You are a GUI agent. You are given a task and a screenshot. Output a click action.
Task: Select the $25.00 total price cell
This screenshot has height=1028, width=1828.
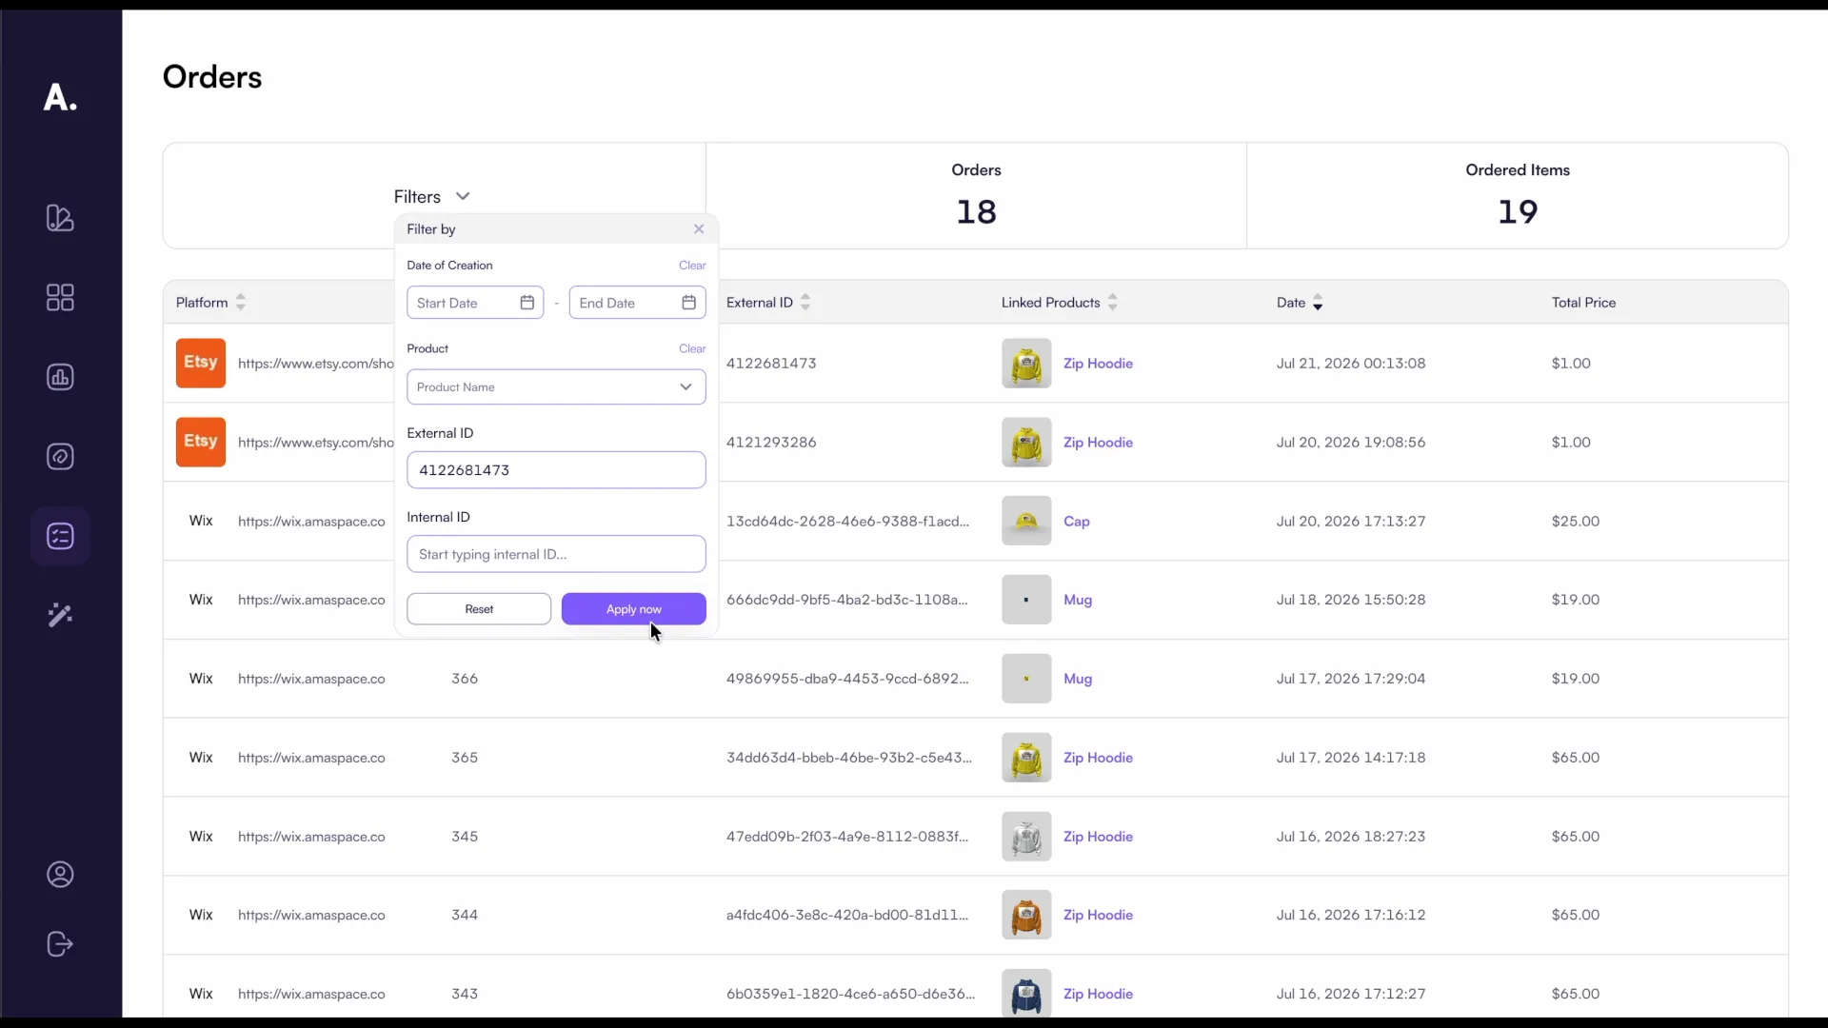1576,522
